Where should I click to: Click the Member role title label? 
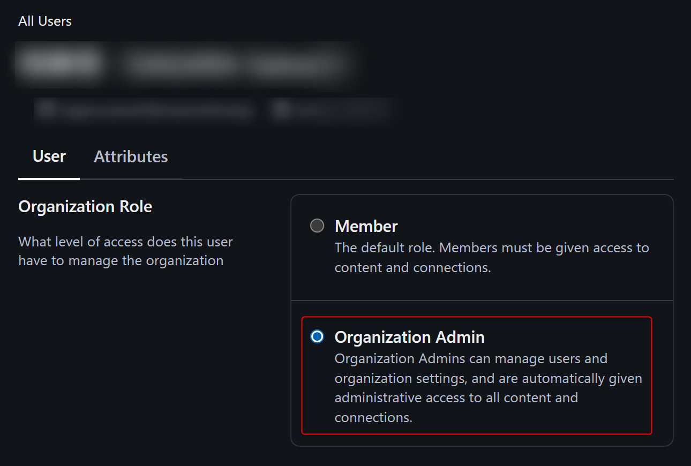click(366, 226)
